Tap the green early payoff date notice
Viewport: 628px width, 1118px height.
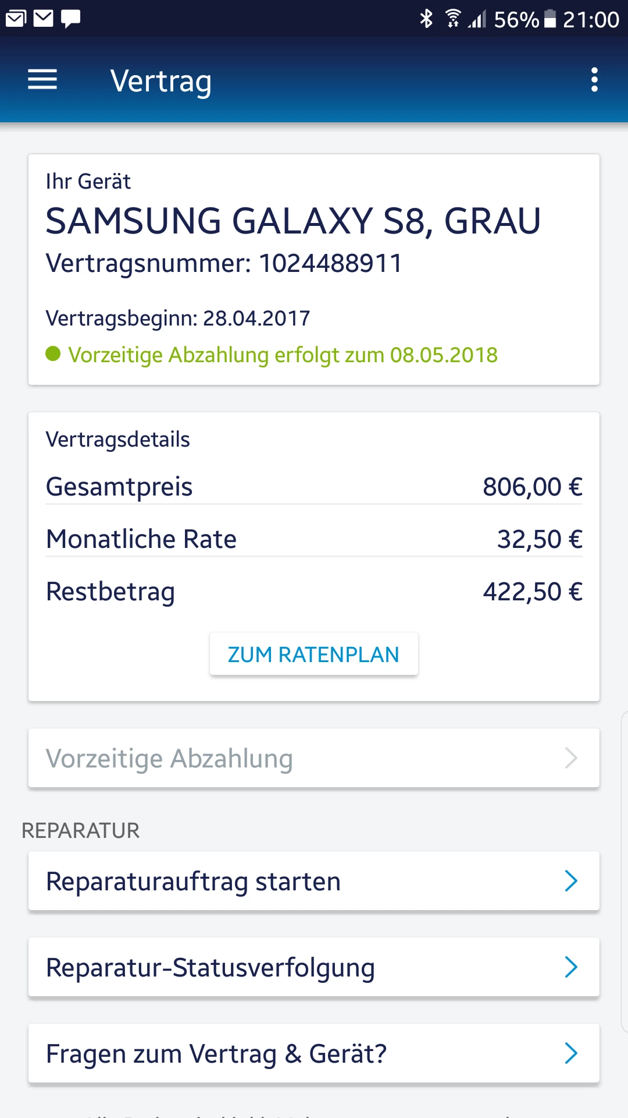283,355
